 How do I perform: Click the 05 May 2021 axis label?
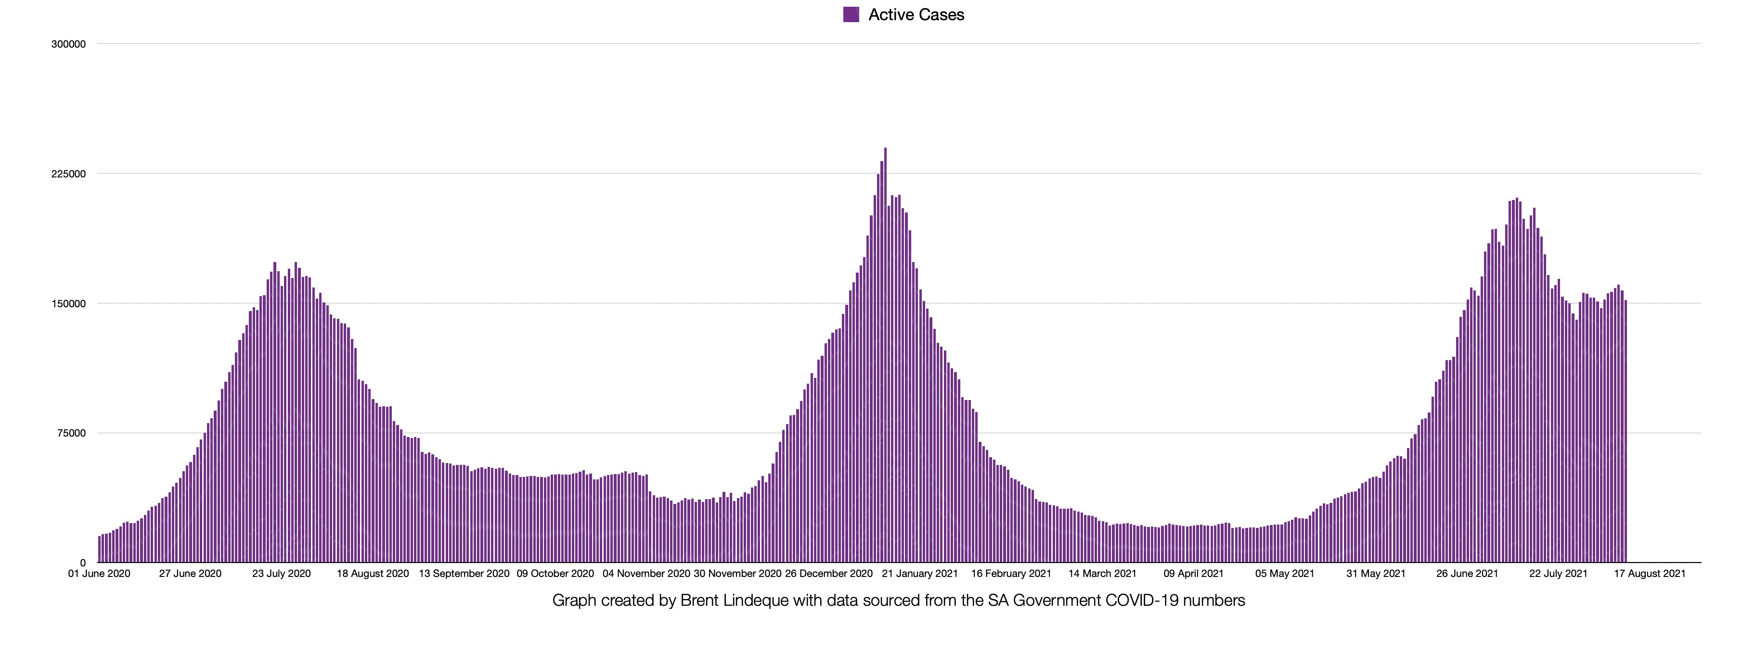coord(1285,574)
